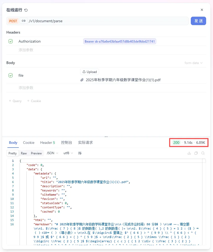Click the 200 status badge

(x=177, y=143)
